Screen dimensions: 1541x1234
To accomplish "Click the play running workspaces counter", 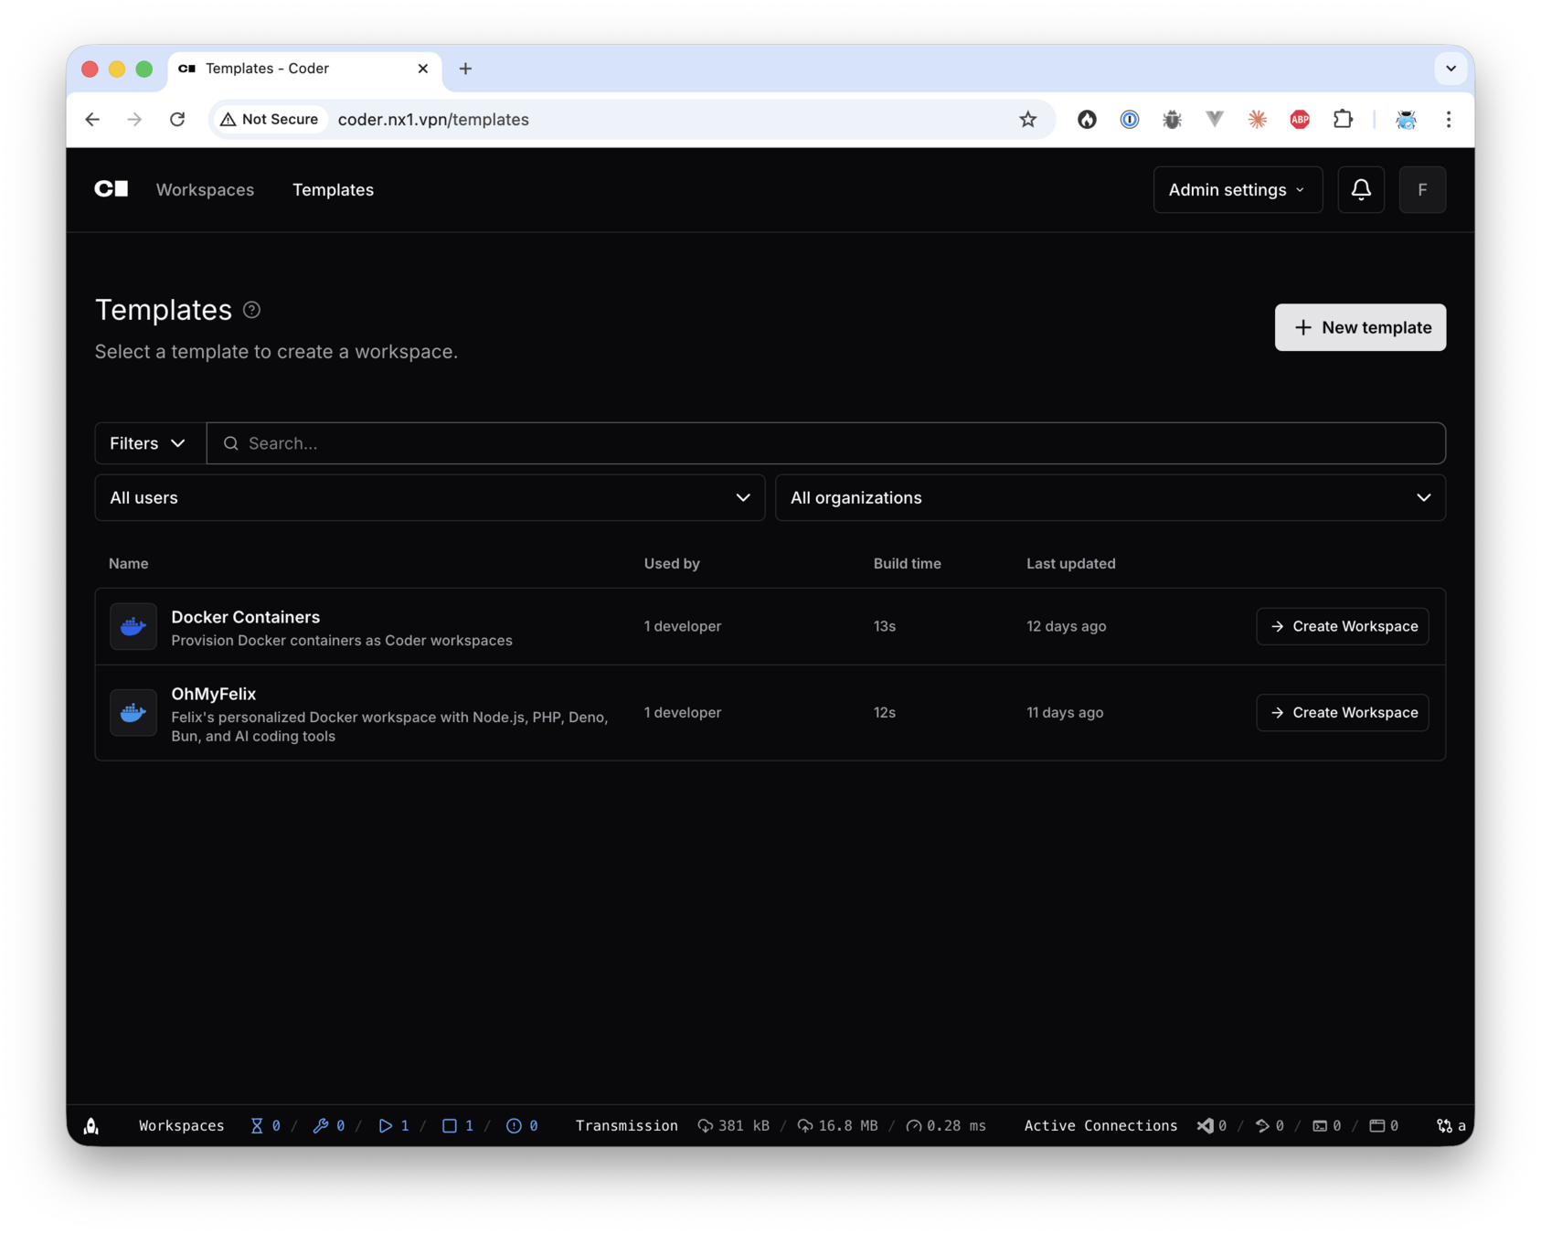I will [x=394, y=1125].
